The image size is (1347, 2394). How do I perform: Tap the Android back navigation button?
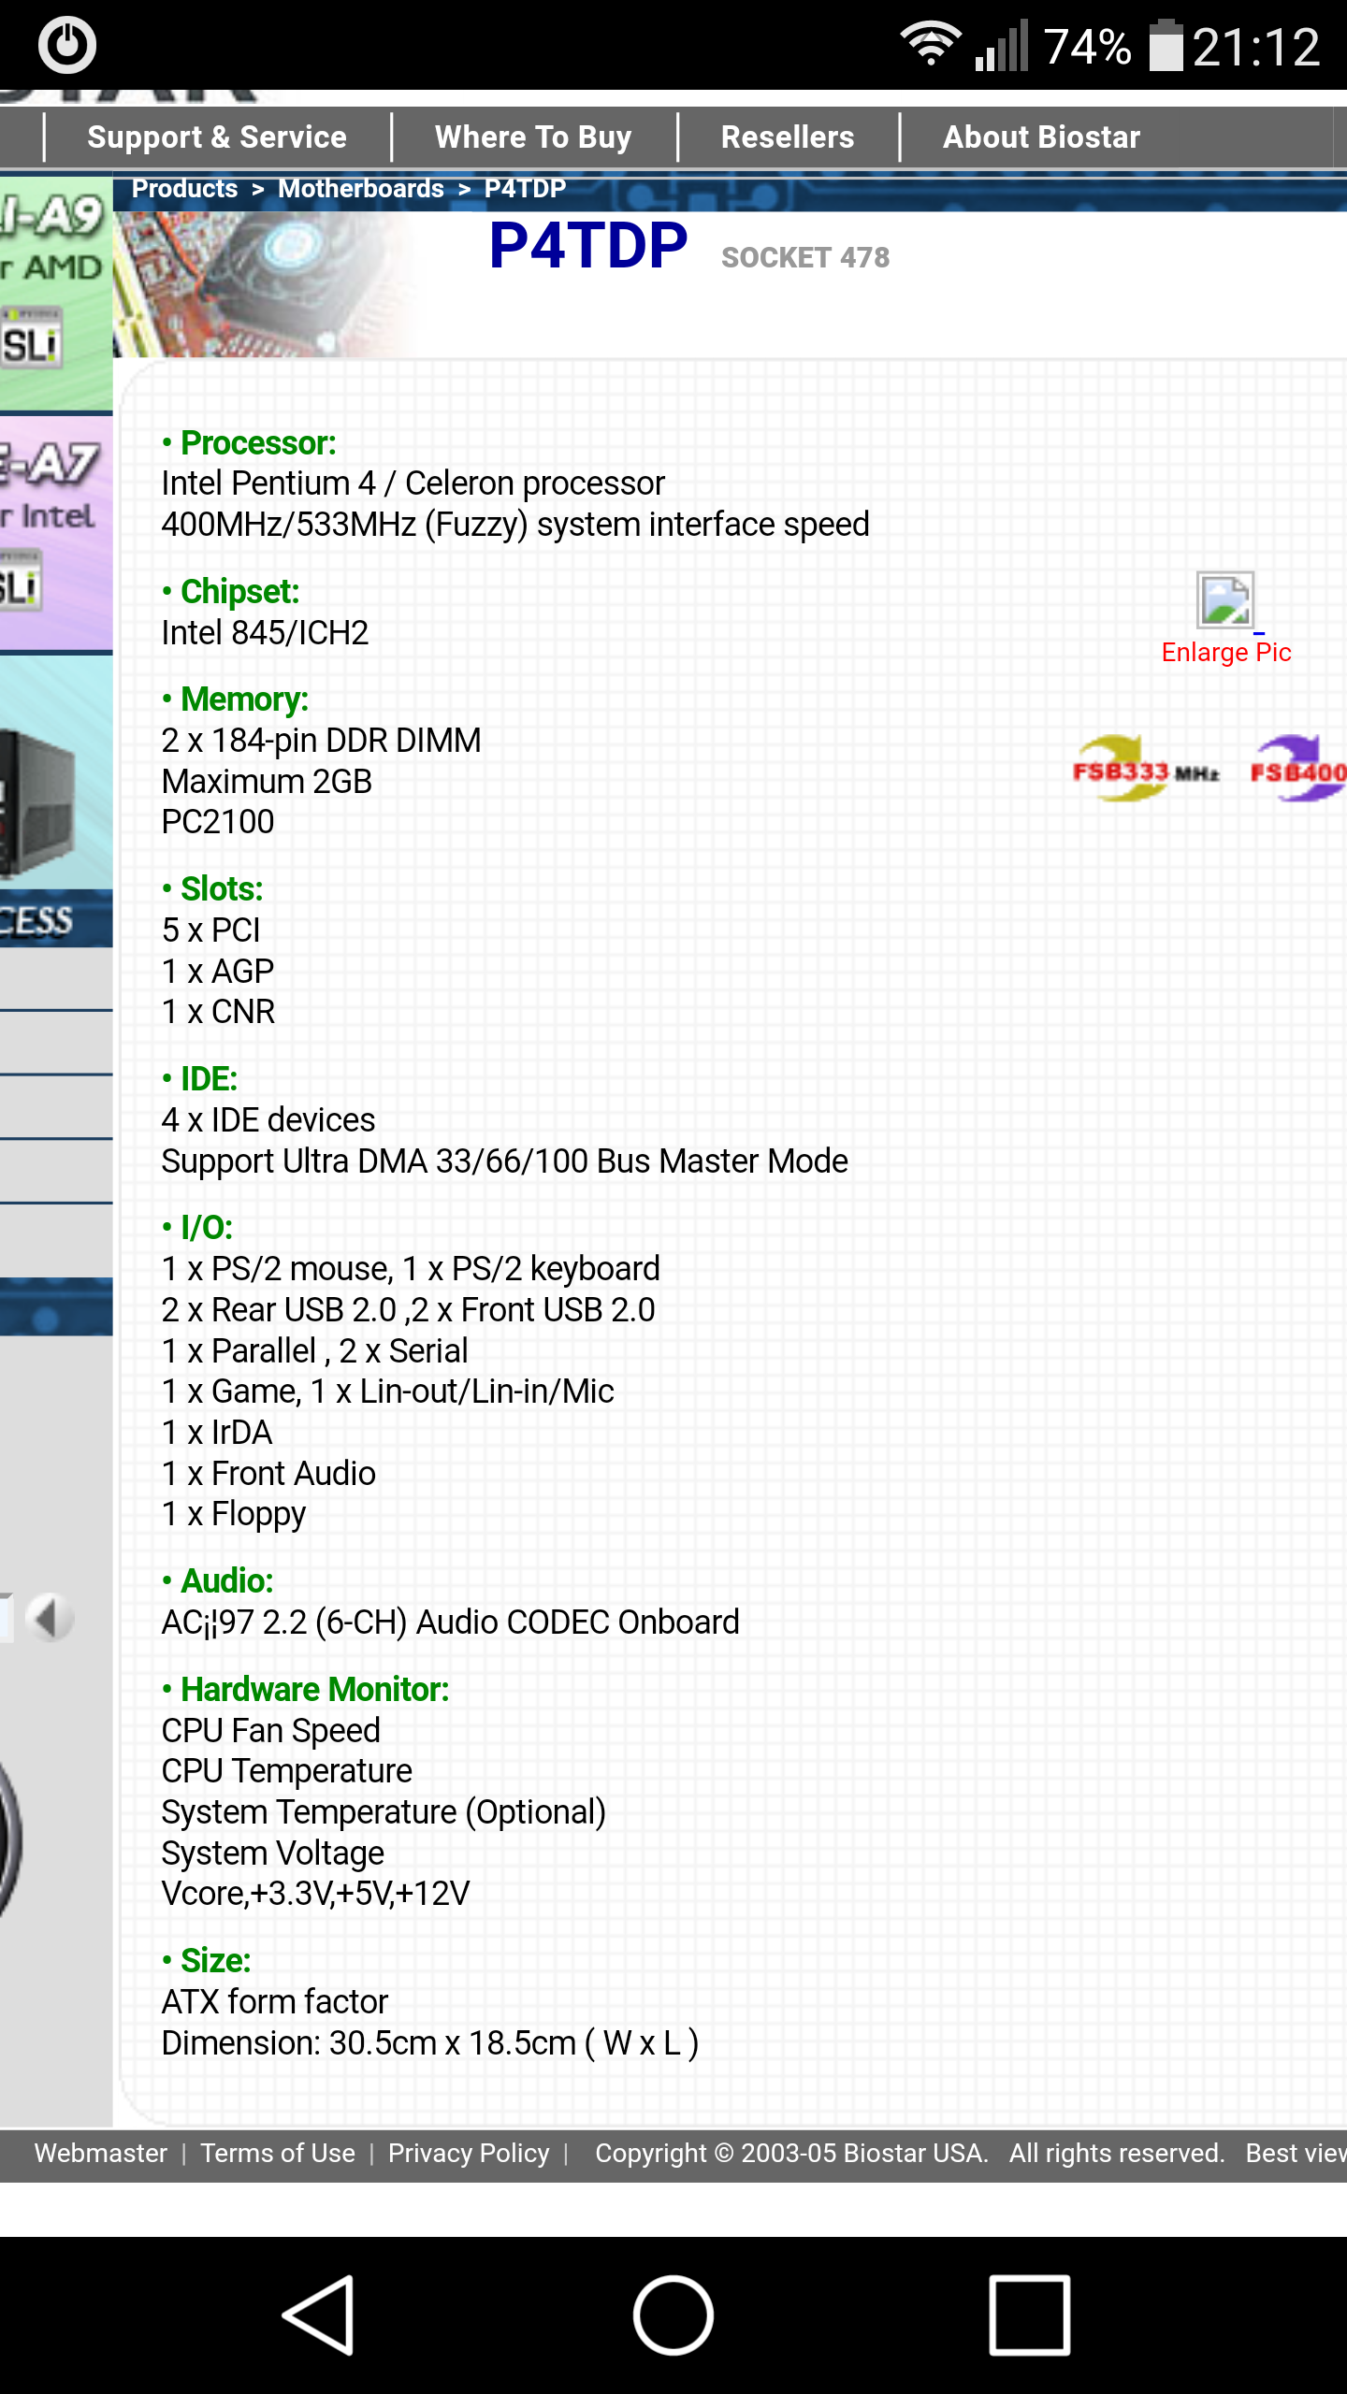319,2315
